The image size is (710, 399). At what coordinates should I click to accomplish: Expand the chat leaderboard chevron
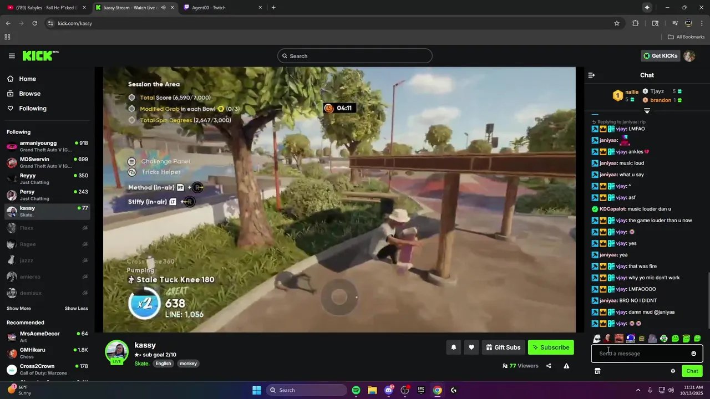click(x=647, y=111)
